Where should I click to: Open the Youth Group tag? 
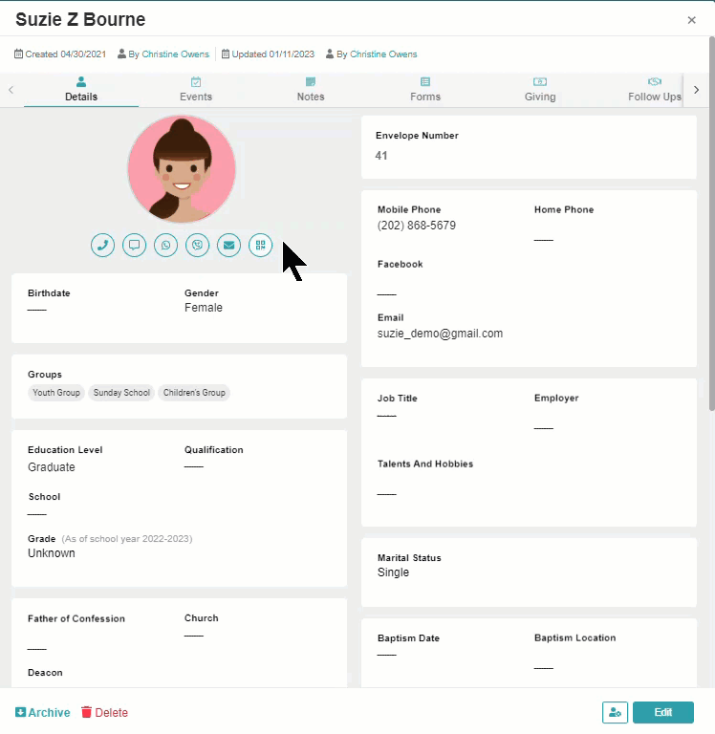[56, 393]
